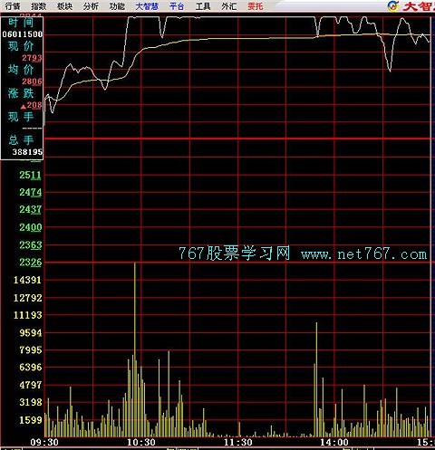
Task: Open the 分析 menu
Action: (x=91, y=6)
